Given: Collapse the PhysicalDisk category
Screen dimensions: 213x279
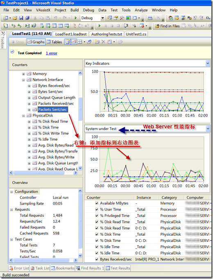Looking at the screenshot, I should pyautogui.click(x=23, y=116).
